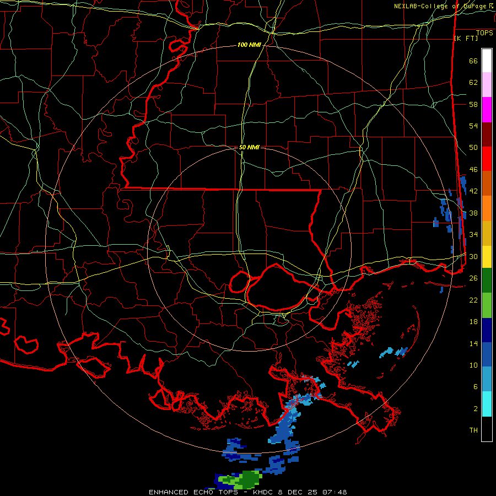Click the '10' legend value

(473, 365)
